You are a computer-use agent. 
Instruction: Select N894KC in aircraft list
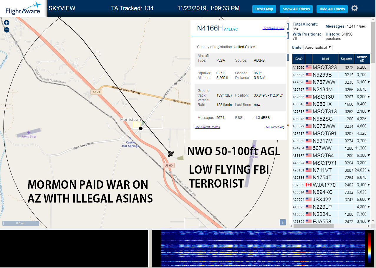pos(331,192)
